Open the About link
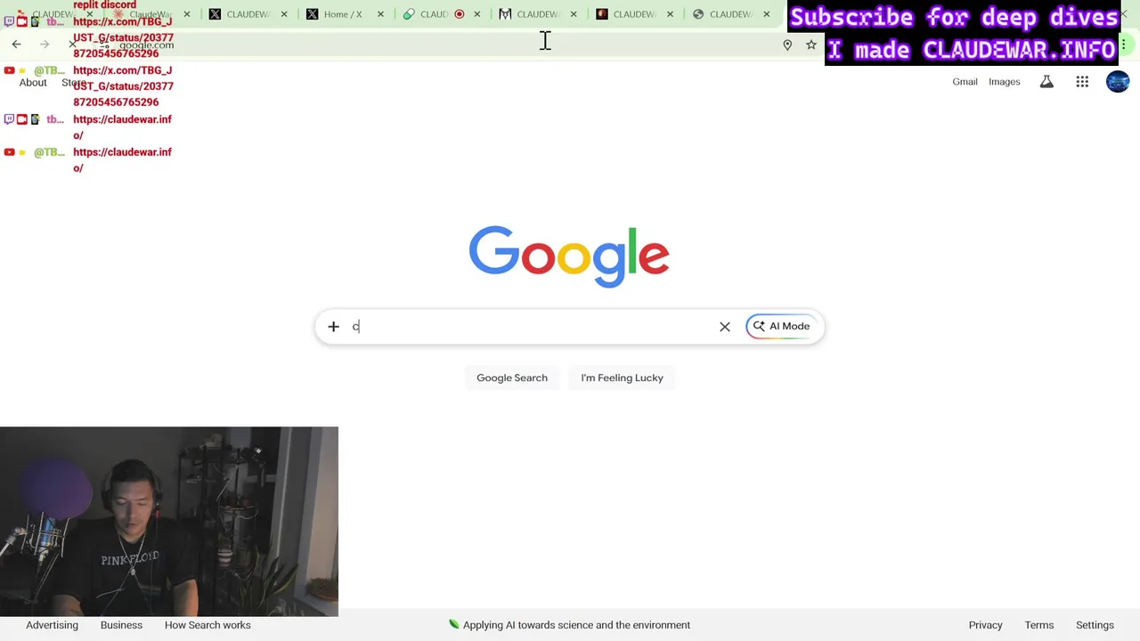Image resolution: width=1140 pixels, height=641 pixels. [x=33, y=83]
